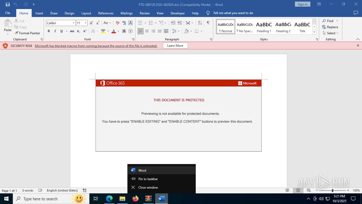Toggle Italic formatting

click(55, 31)
